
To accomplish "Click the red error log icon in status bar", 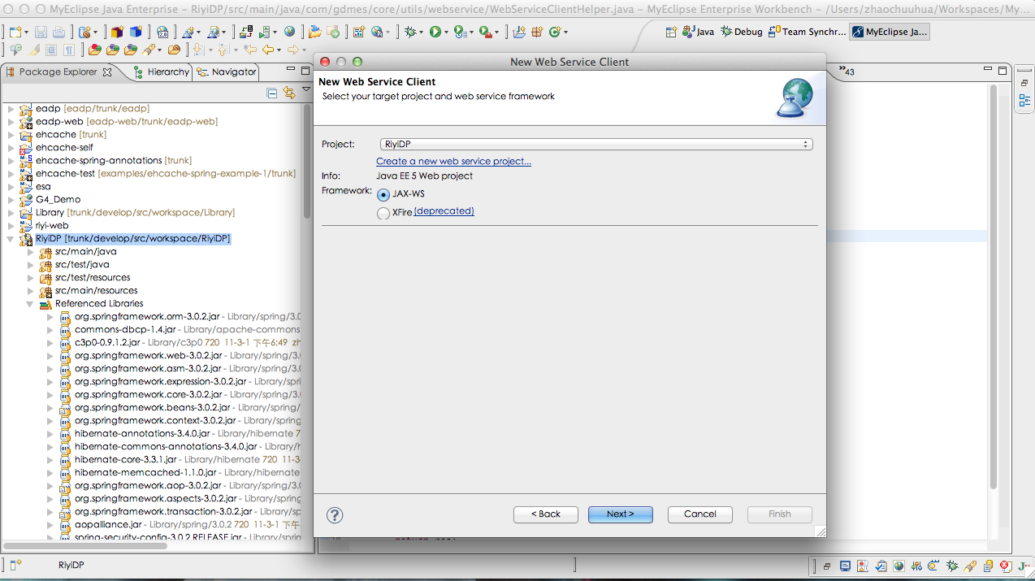I will pos(1006,566).
